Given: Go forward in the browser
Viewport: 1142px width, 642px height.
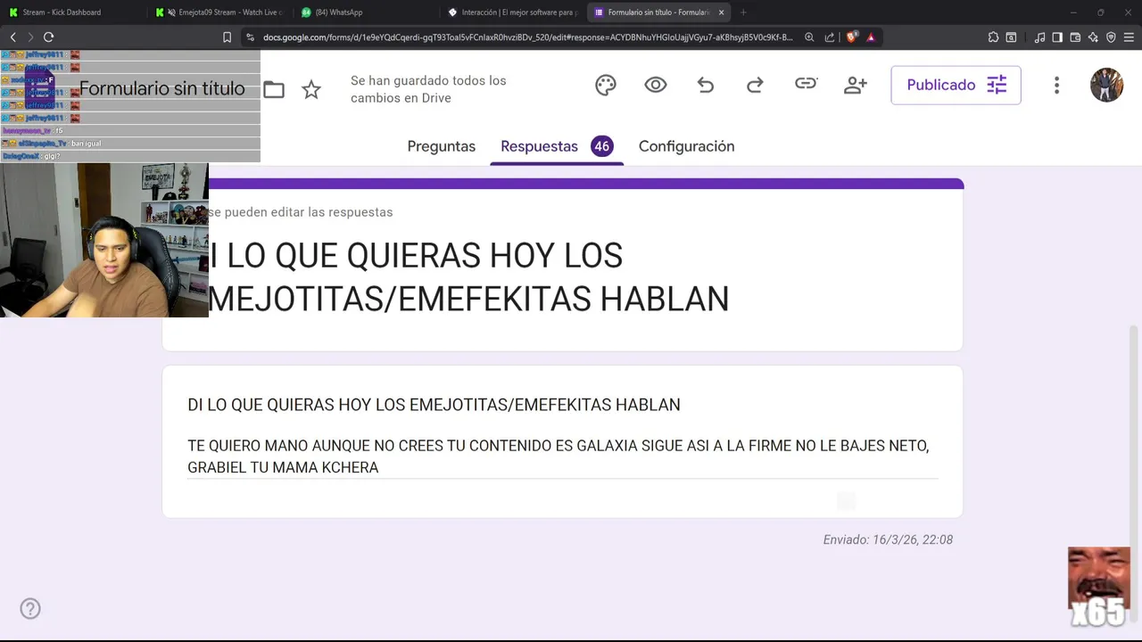Looking at the screenshot, I should (x=30, y=37).
